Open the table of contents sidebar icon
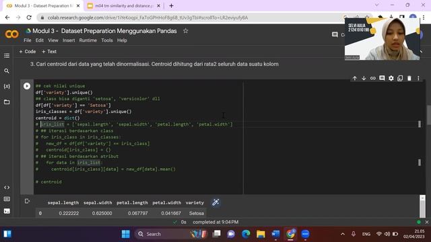The width and height of the screenshot is (431, 242). [7, 56]
